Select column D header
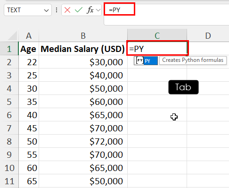Image resolution: width=229 pixels, height=188 pixels. tap(208, 35)
